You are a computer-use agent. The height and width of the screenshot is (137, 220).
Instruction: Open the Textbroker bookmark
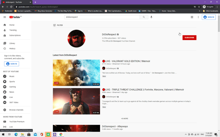7,11
